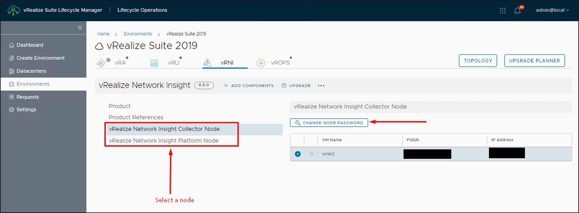Click the Dashboard home icon
Image resolution: width=579 pixels, height=213 pixels.
(x=12, y=45)
